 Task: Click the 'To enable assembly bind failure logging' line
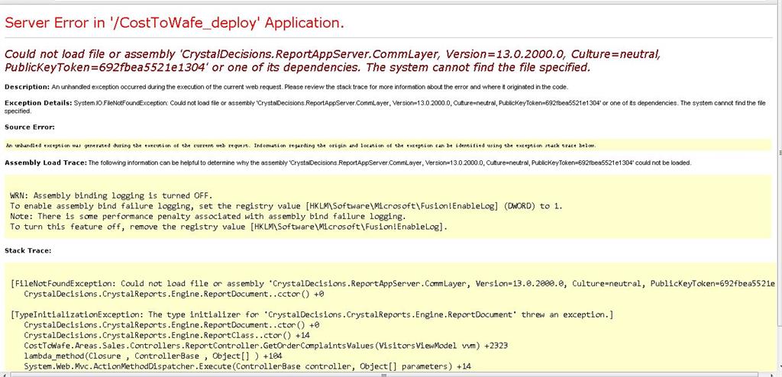[286, 206]
